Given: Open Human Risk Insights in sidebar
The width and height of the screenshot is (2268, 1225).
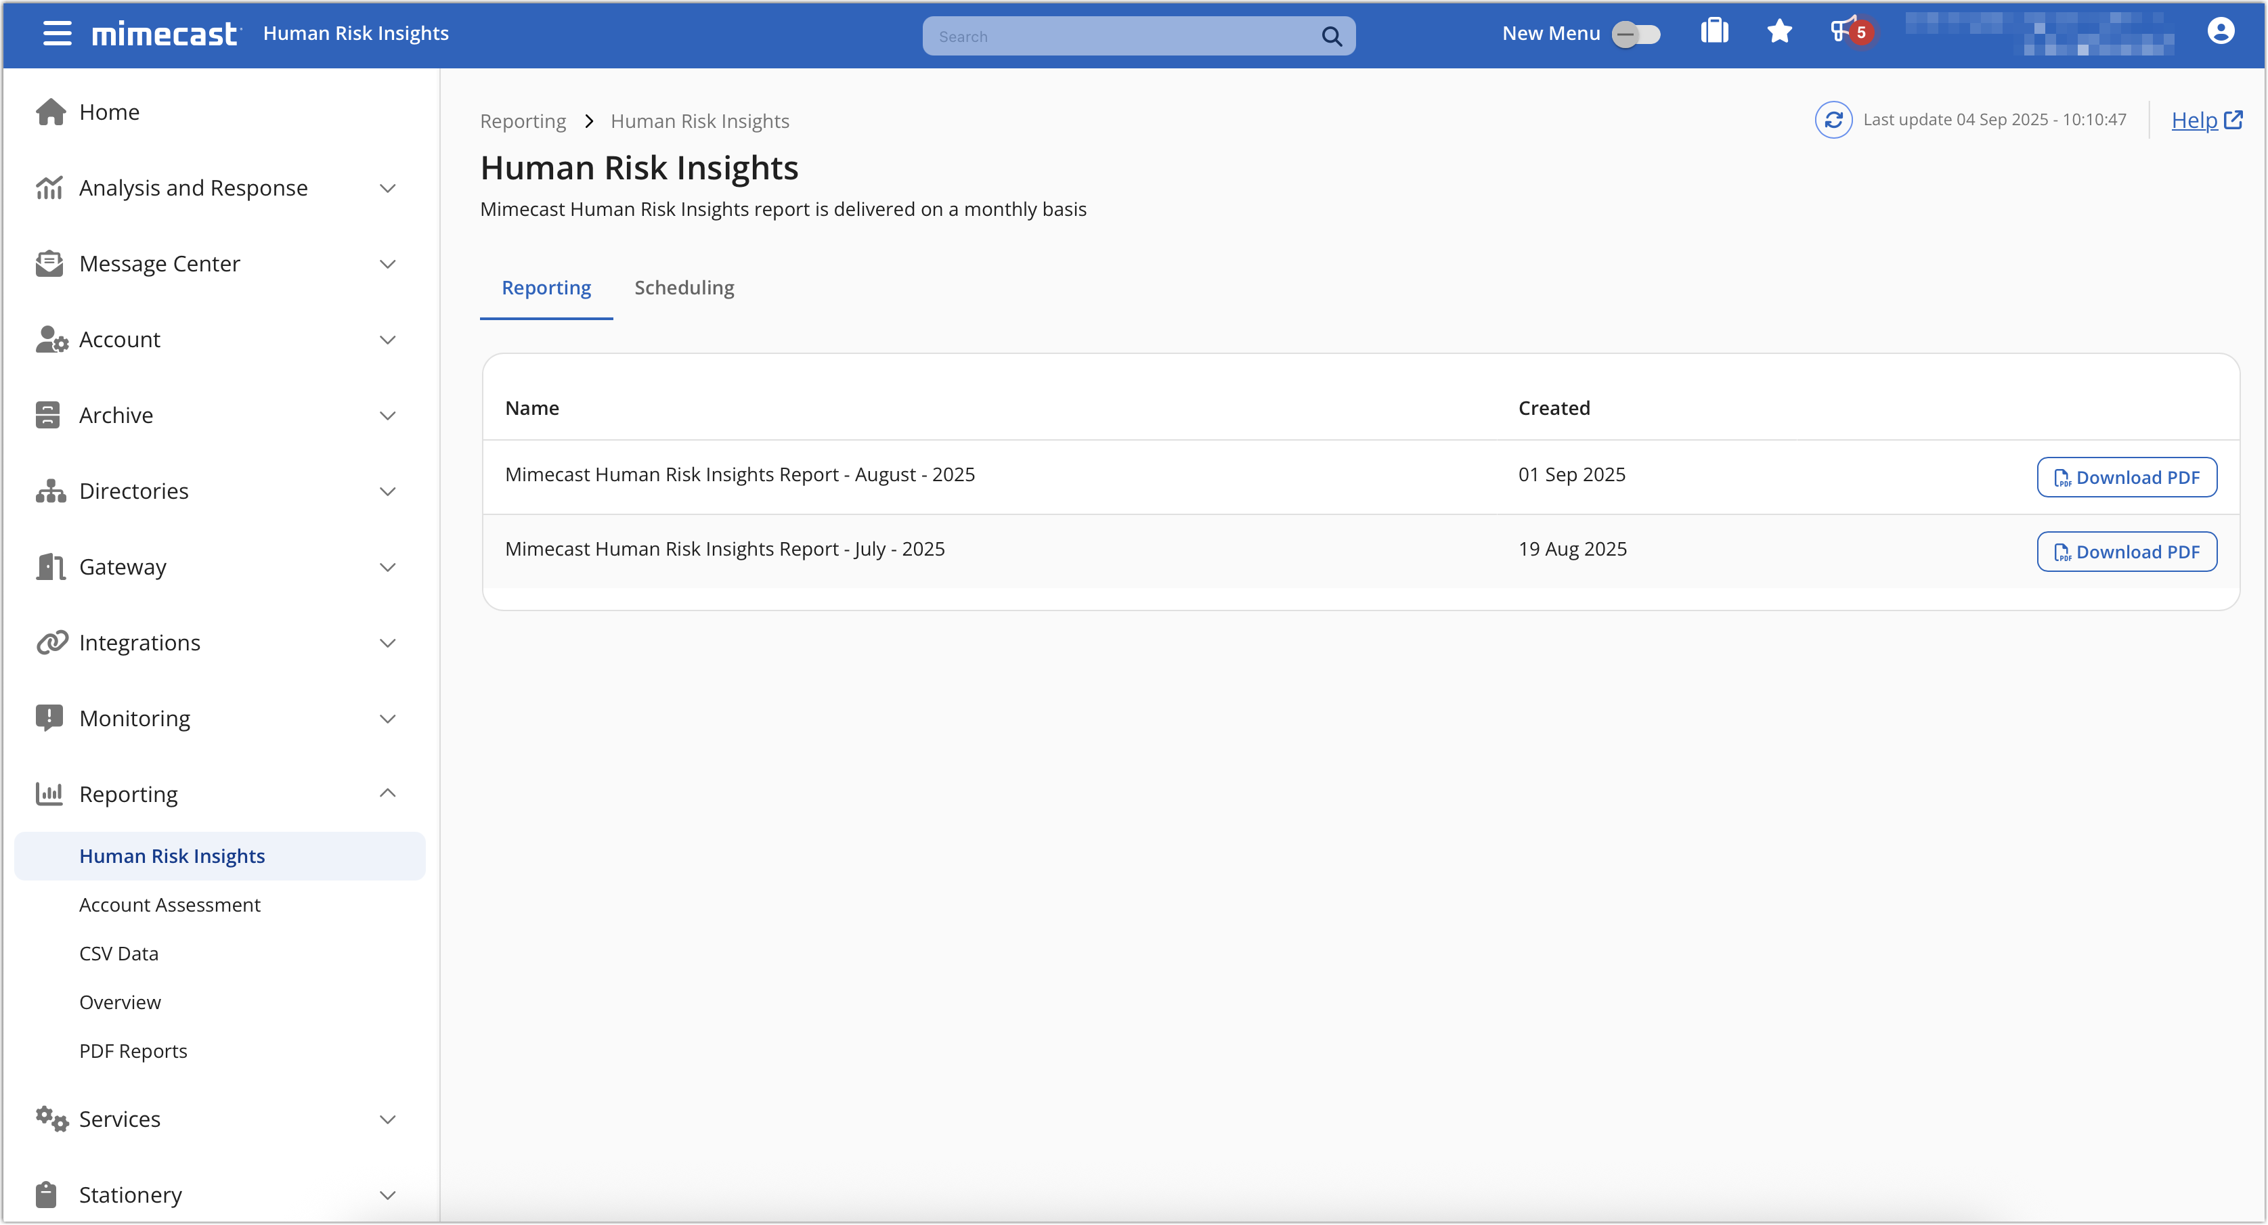Looking at the screenshot, I should tap(220, 856).
